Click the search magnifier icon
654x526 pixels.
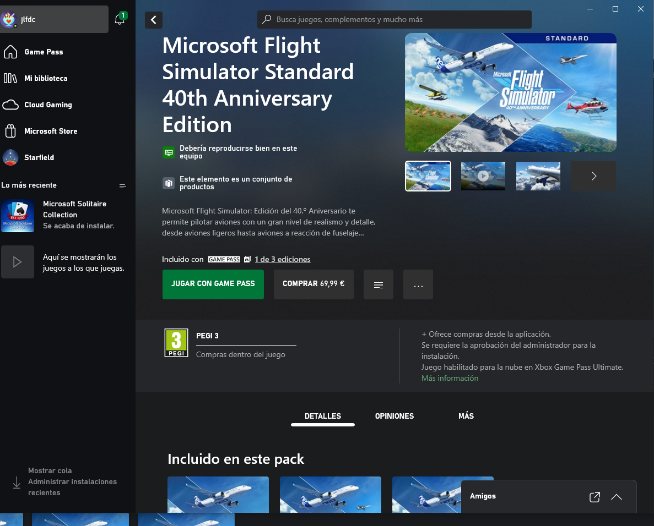(267, 19)
